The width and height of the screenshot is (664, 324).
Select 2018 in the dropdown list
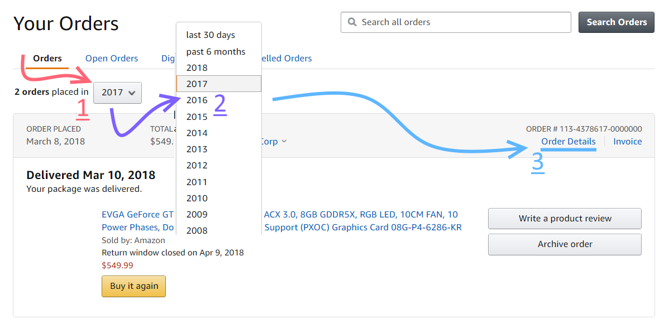tap(197, 67)
